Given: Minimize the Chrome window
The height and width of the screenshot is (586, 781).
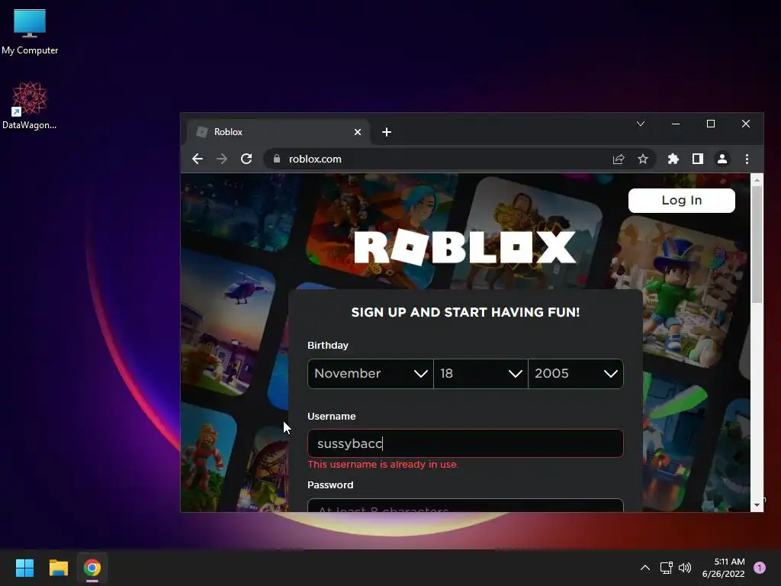Looking at the screenshot, I should pyautogui.click(x=676, y=124).
